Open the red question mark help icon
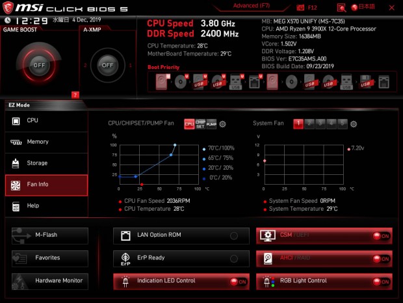Screen dimensions: 403x303 [x=75, y=95]
